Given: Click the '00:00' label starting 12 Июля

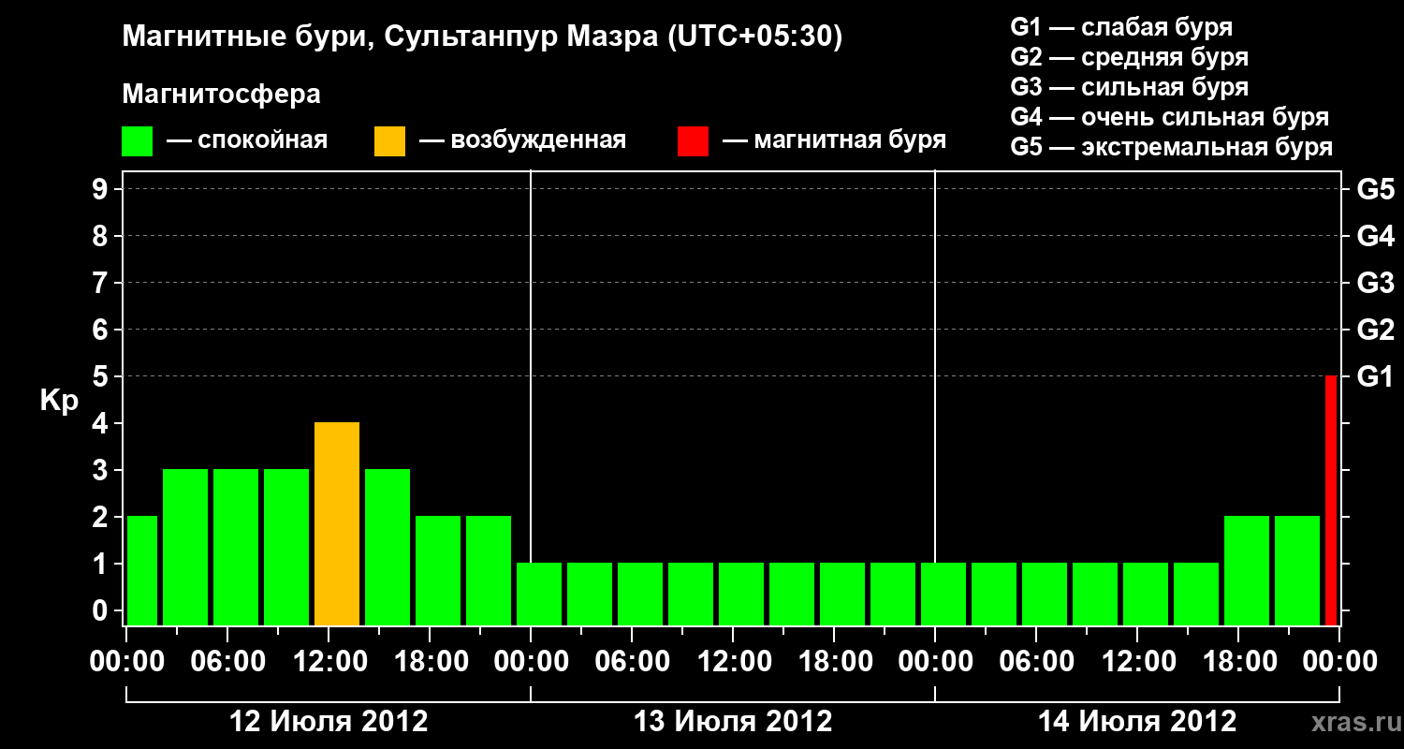Looking at the screenshot, I should (126, 662).
